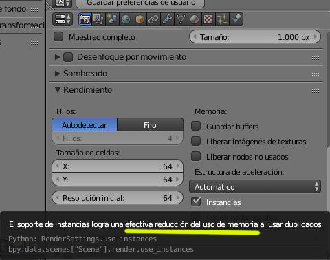The width and height of the screenshot is (330, 260).
Task: Click the Desenfoque por movimiento panel grip
Action: click(316, 58)
